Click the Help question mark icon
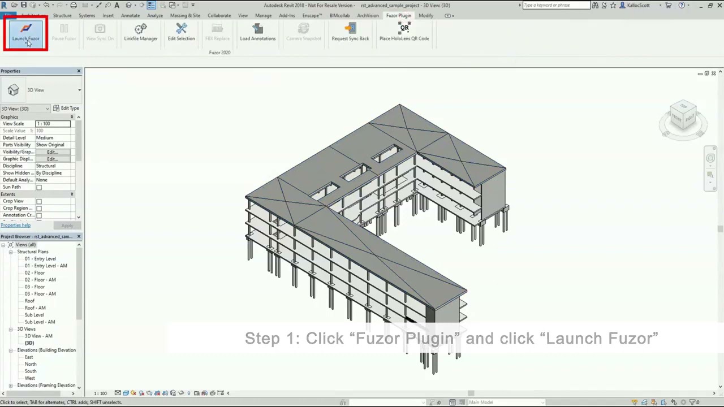The height and width of the screenshot is (407, 724). pos(682,5)
